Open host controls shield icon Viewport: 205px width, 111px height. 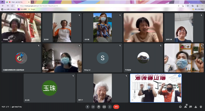tap(201, 107)
